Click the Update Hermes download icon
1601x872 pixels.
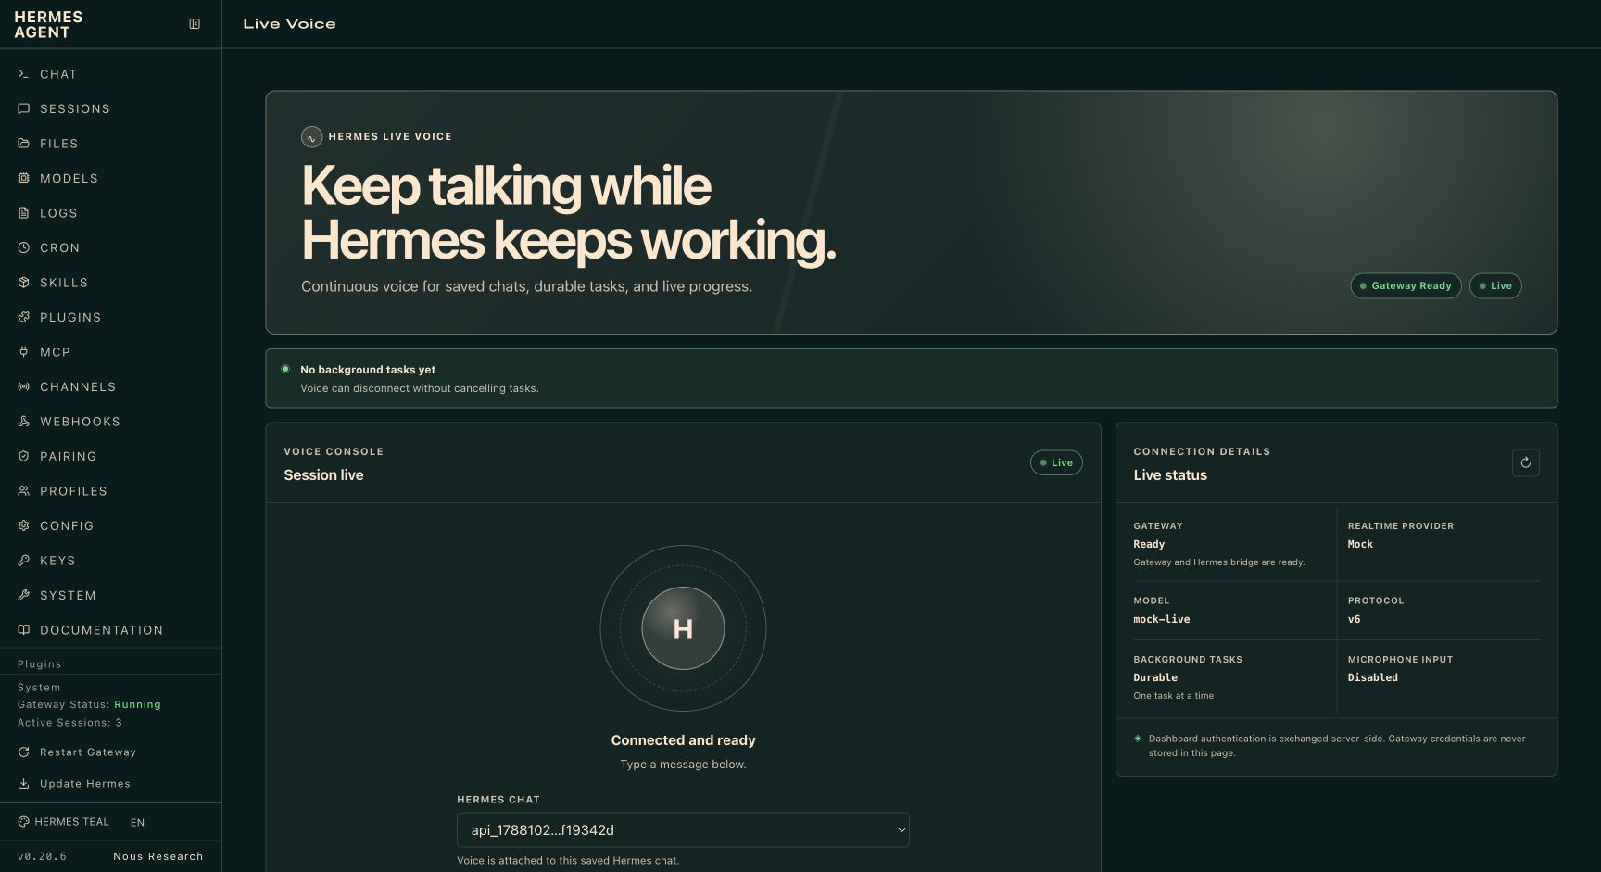tap(23, 784)
